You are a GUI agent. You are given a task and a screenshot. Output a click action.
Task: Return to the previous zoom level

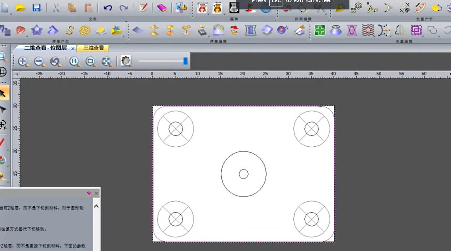click(56, 61)
